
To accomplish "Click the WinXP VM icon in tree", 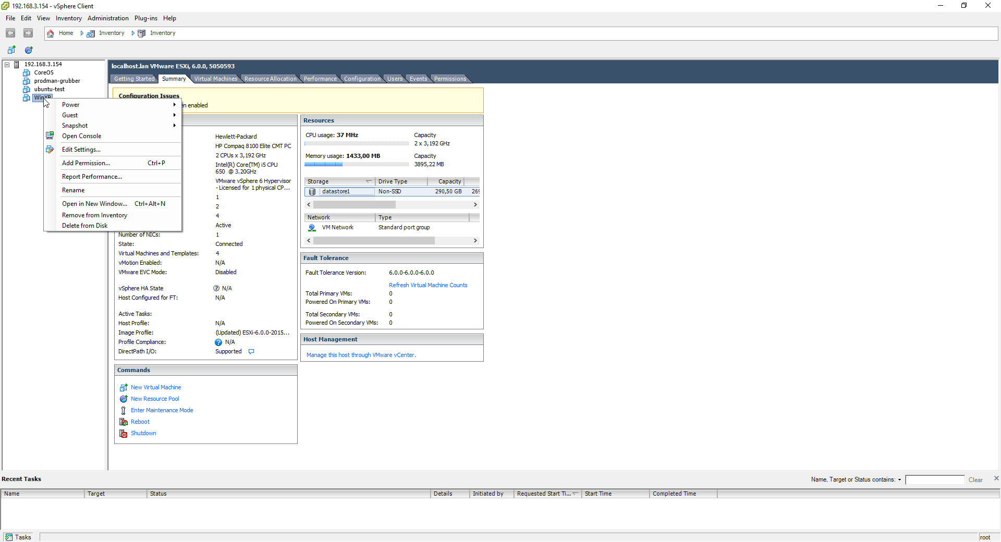I will pos(27,98).
